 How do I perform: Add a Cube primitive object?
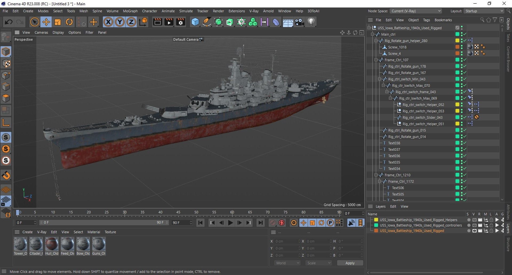[195, 22]
